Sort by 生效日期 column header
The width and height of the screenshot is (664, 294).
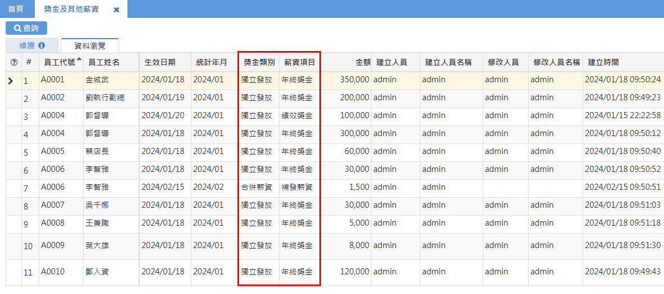[x=159, y=63]
